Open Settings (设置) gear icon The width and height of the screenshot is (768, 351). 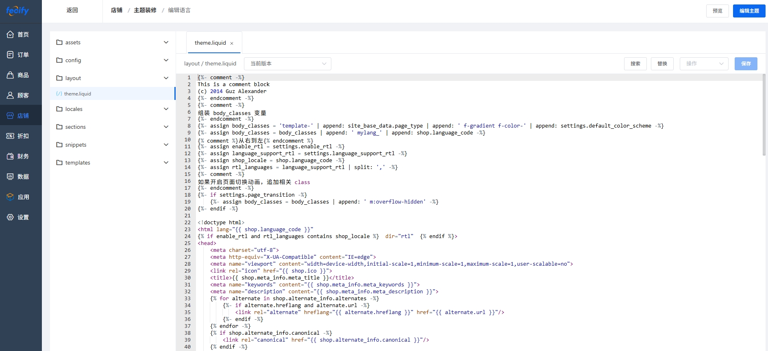pos(10,217)
